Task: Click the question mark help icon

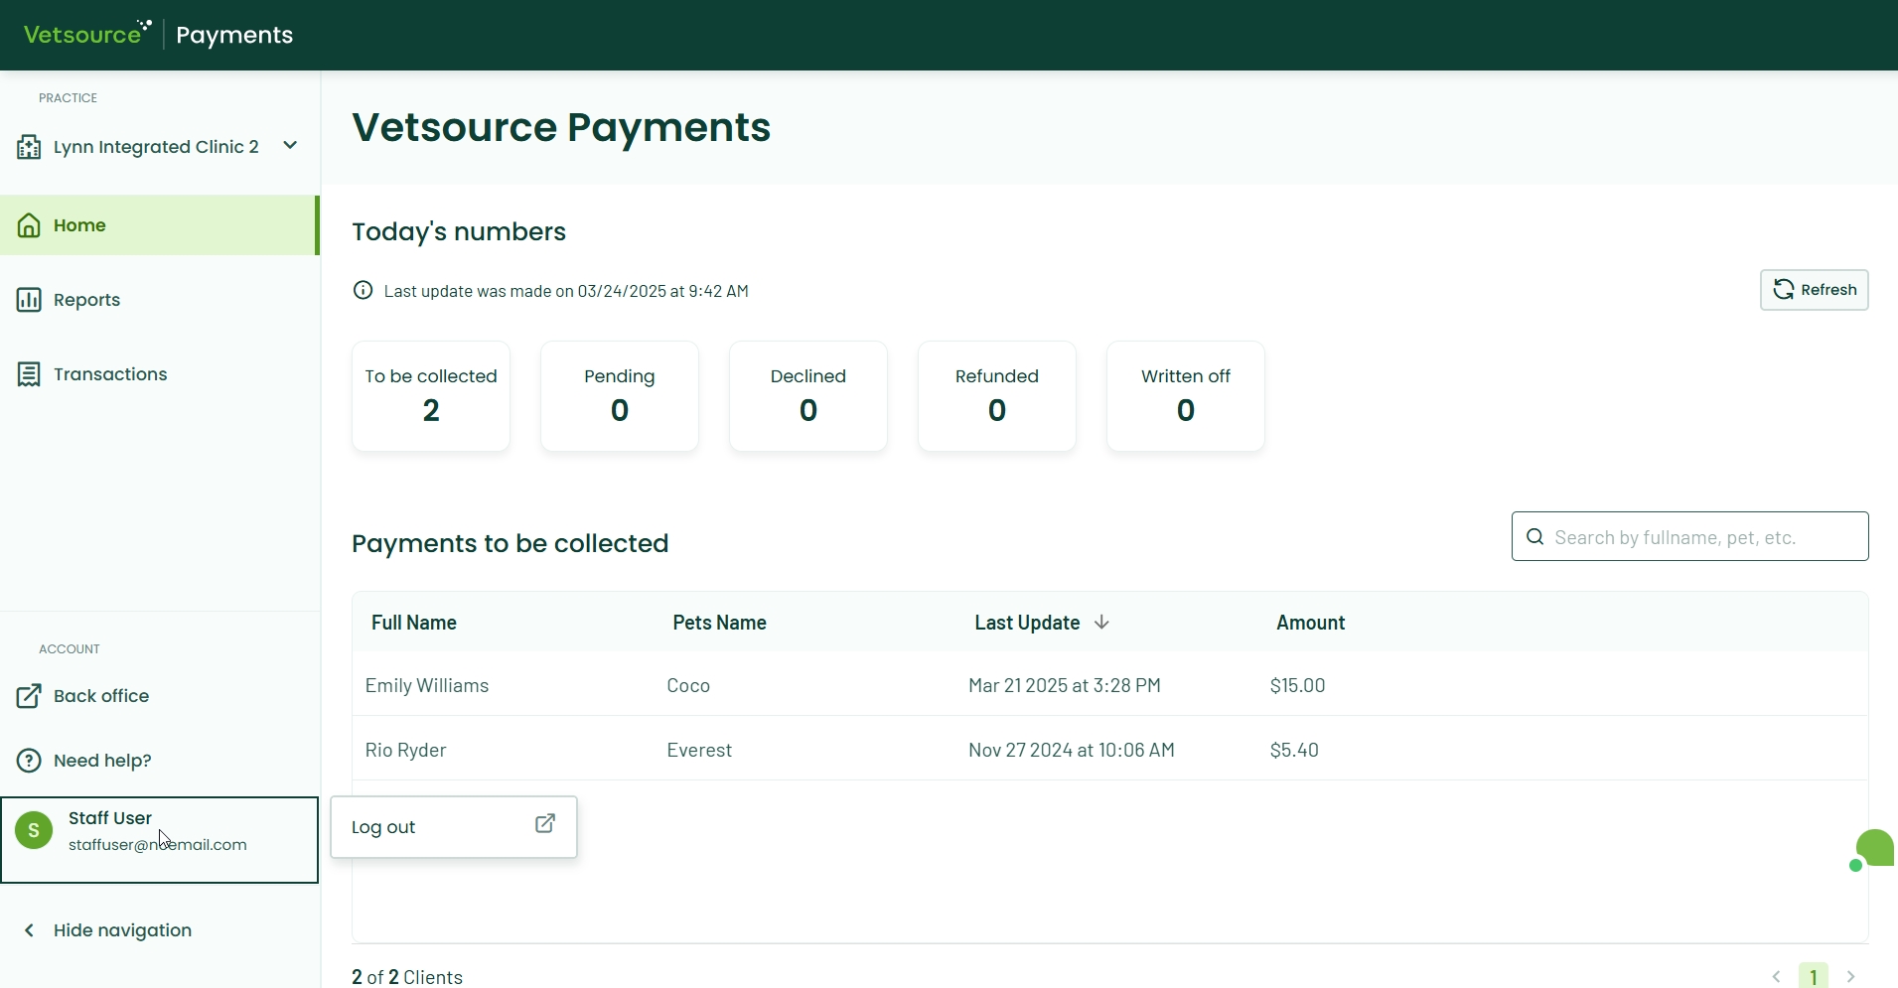Action: (x=29, y=761)
